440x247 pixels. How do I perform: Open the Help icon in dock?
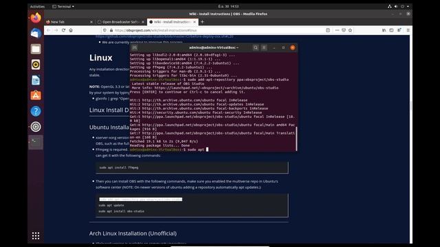36,111
